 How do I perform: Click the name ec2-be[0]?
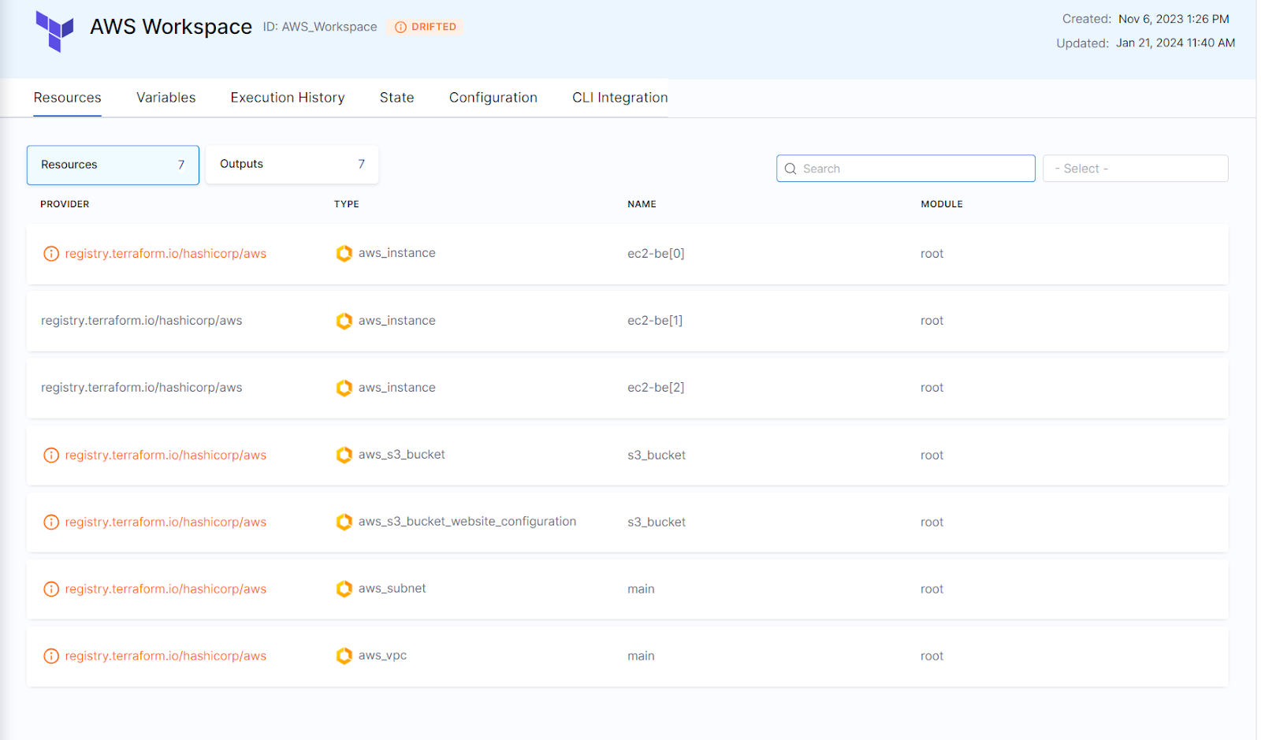point(656,254)
